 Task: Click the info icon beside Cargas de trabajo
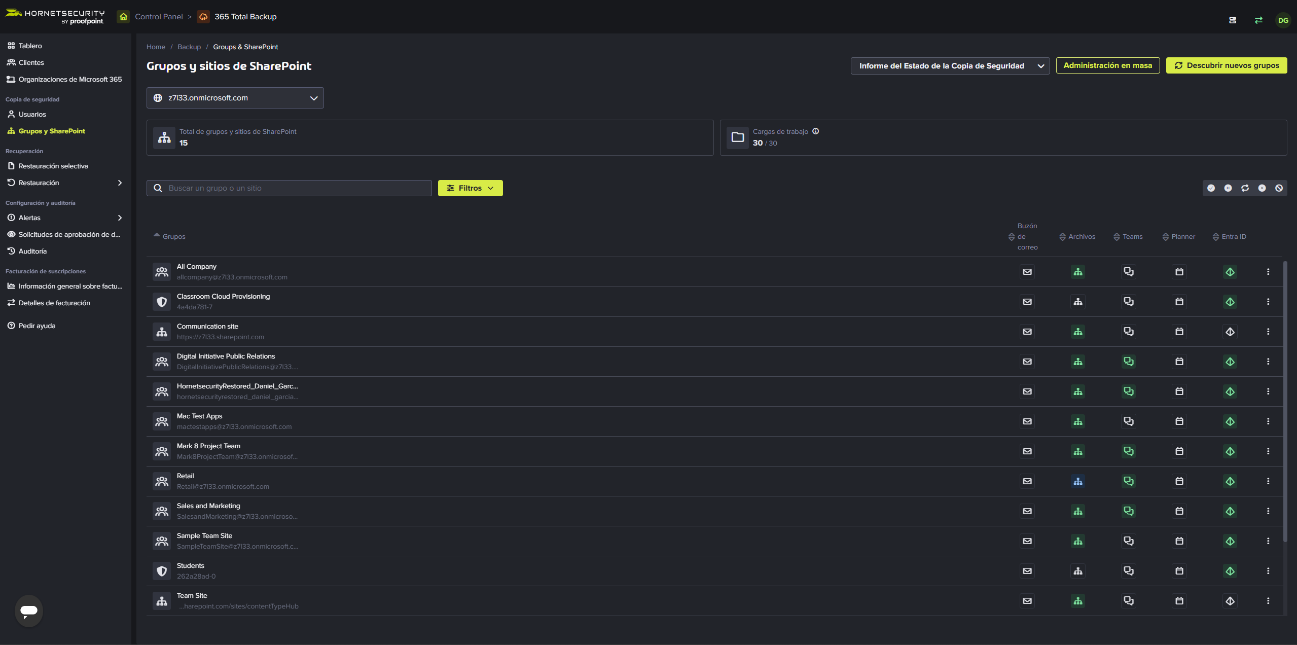(815, 131)
